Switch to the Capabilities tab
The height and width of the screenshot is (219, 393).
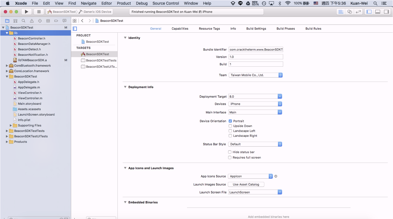180,29
